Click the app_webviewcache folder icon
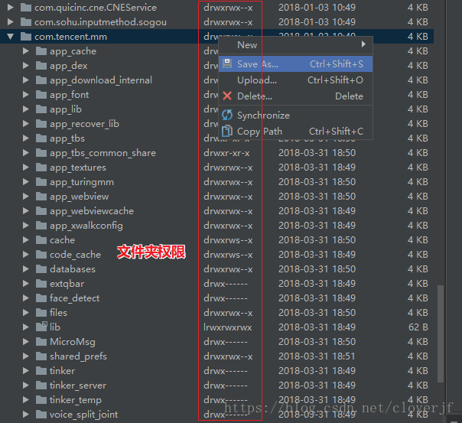462x423 pixels. [x=41, y=211]
